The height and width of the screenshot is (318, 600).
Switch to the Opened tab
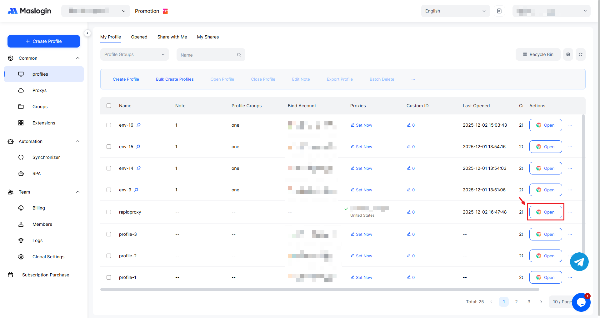click(x=139, y=37)
